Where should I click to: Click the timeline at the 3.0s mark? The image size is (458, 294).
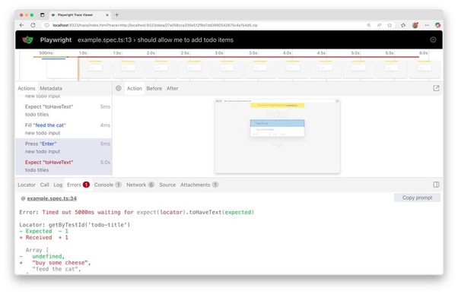click(x=219, y=52)
